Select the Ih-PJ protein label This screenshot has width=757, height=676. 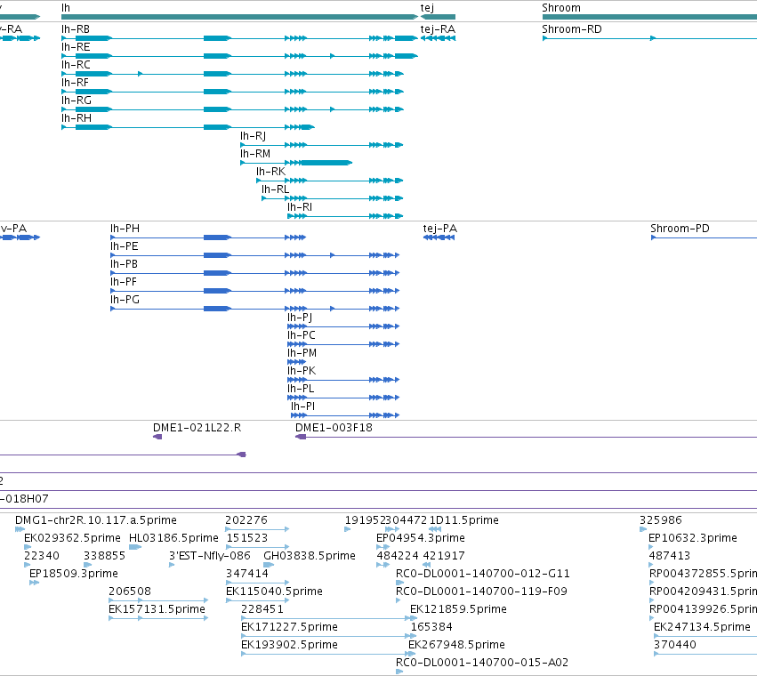click(300, 318)
